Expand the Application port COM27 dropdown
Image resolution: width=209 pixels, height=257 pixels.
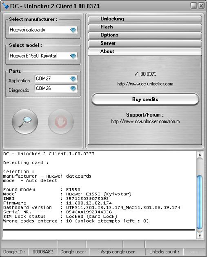coord(73,79)
